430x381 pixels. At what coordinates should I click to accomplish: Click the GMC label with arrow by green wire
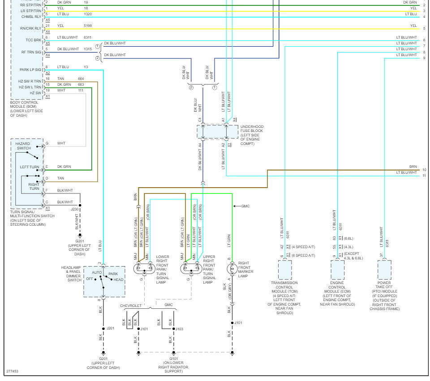click(x=245, y=206)
